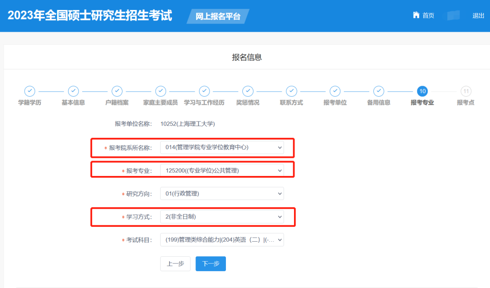Open the 报考专业 dropdown showing 125200

point(222,171)
